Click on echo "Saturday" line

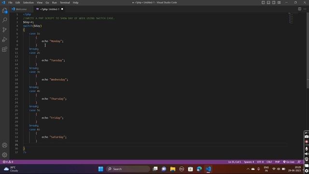[x=54, y=137]
